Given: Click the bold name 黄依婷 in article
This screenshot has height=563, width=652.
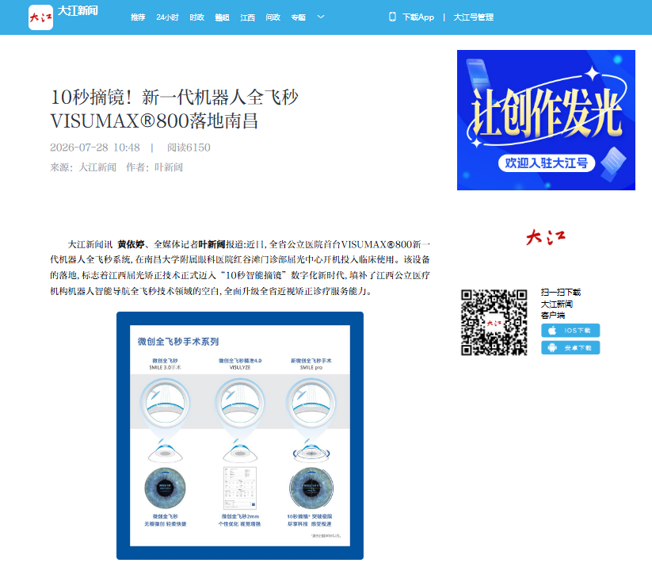Looking at the screenshot, I should 131,244.
